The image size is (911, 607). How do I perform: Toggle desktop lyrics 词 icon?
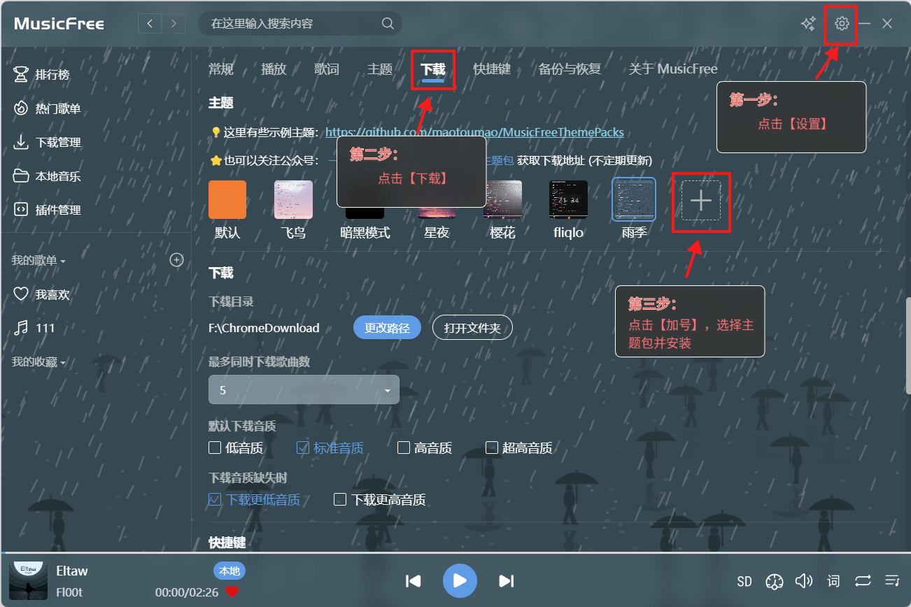click(833, 581)
